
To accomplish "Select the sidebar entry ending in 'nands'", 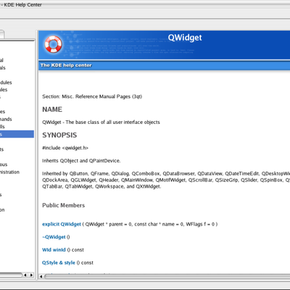I will pos(6,119).
